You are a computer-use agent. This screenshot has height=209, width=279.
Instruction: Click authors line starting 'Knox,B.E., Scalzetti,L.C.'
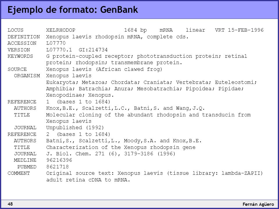(126, 108)
